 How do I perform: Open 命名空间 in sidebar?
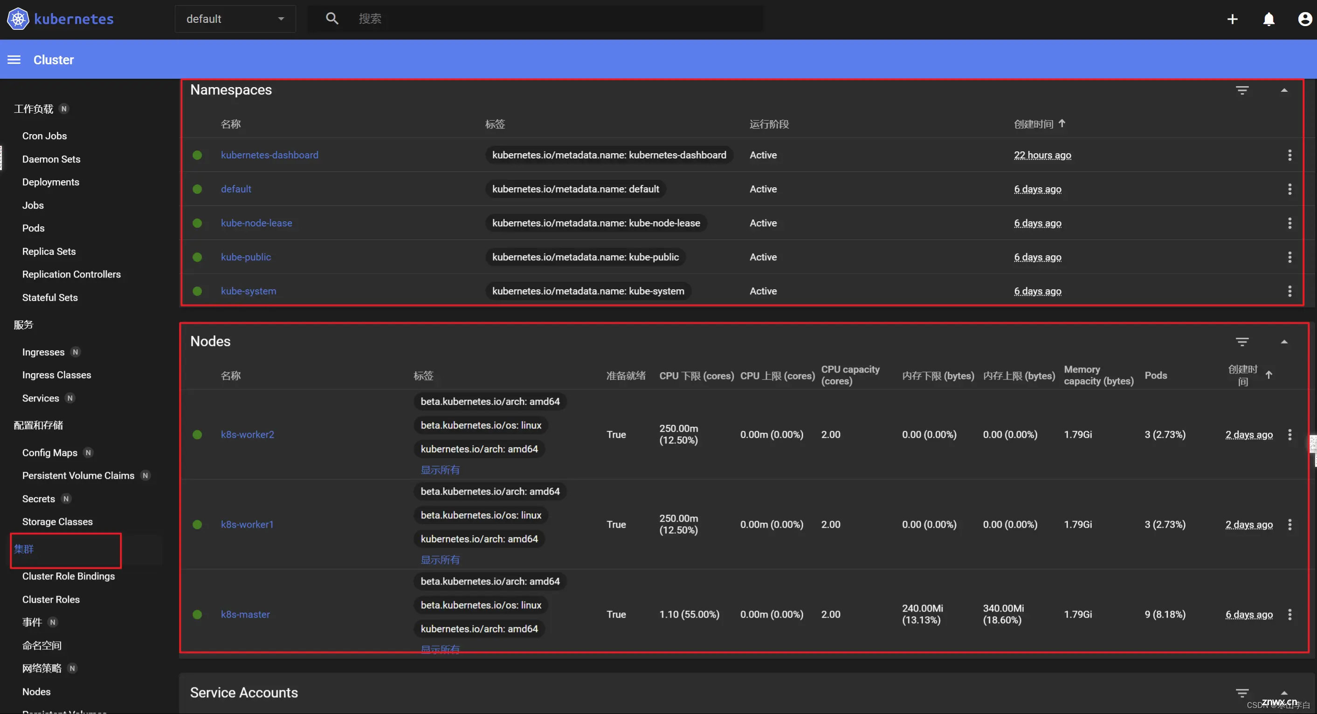[42, 645]
